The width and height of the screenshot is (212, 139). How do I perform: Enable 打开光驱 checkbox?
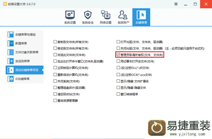coord(118,42)
